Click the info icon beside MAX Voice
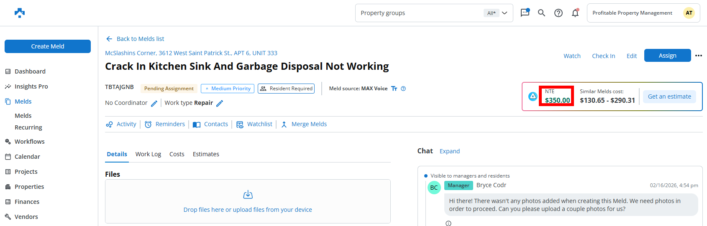Viewport: 707px width, 226px height. click(x=403, y=89)
